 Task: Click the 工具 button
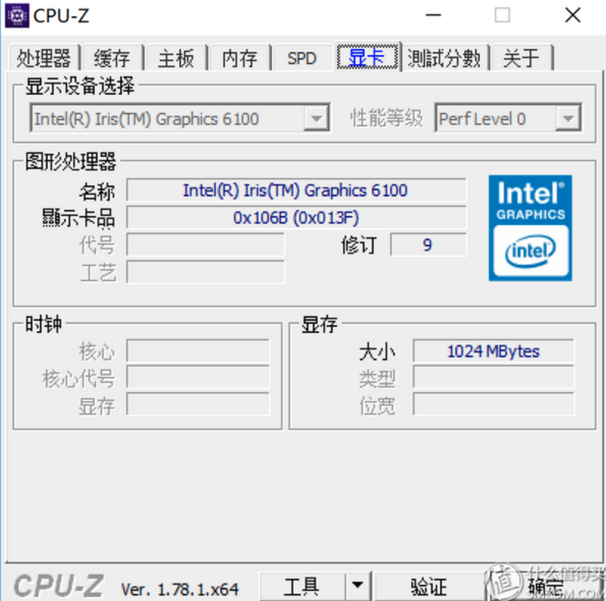coord(301,586)
